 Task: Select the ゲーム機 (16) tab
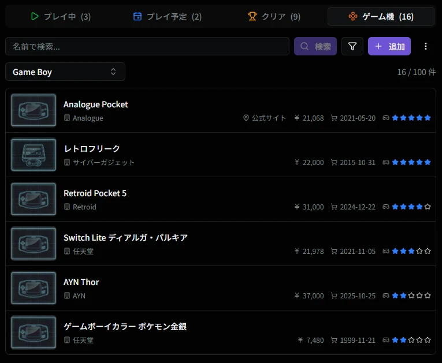pos(381,17)
